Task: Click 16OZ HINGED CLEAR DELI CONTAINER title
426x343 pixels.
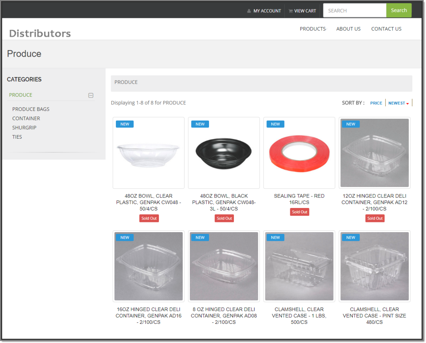Action: point(148,316)
